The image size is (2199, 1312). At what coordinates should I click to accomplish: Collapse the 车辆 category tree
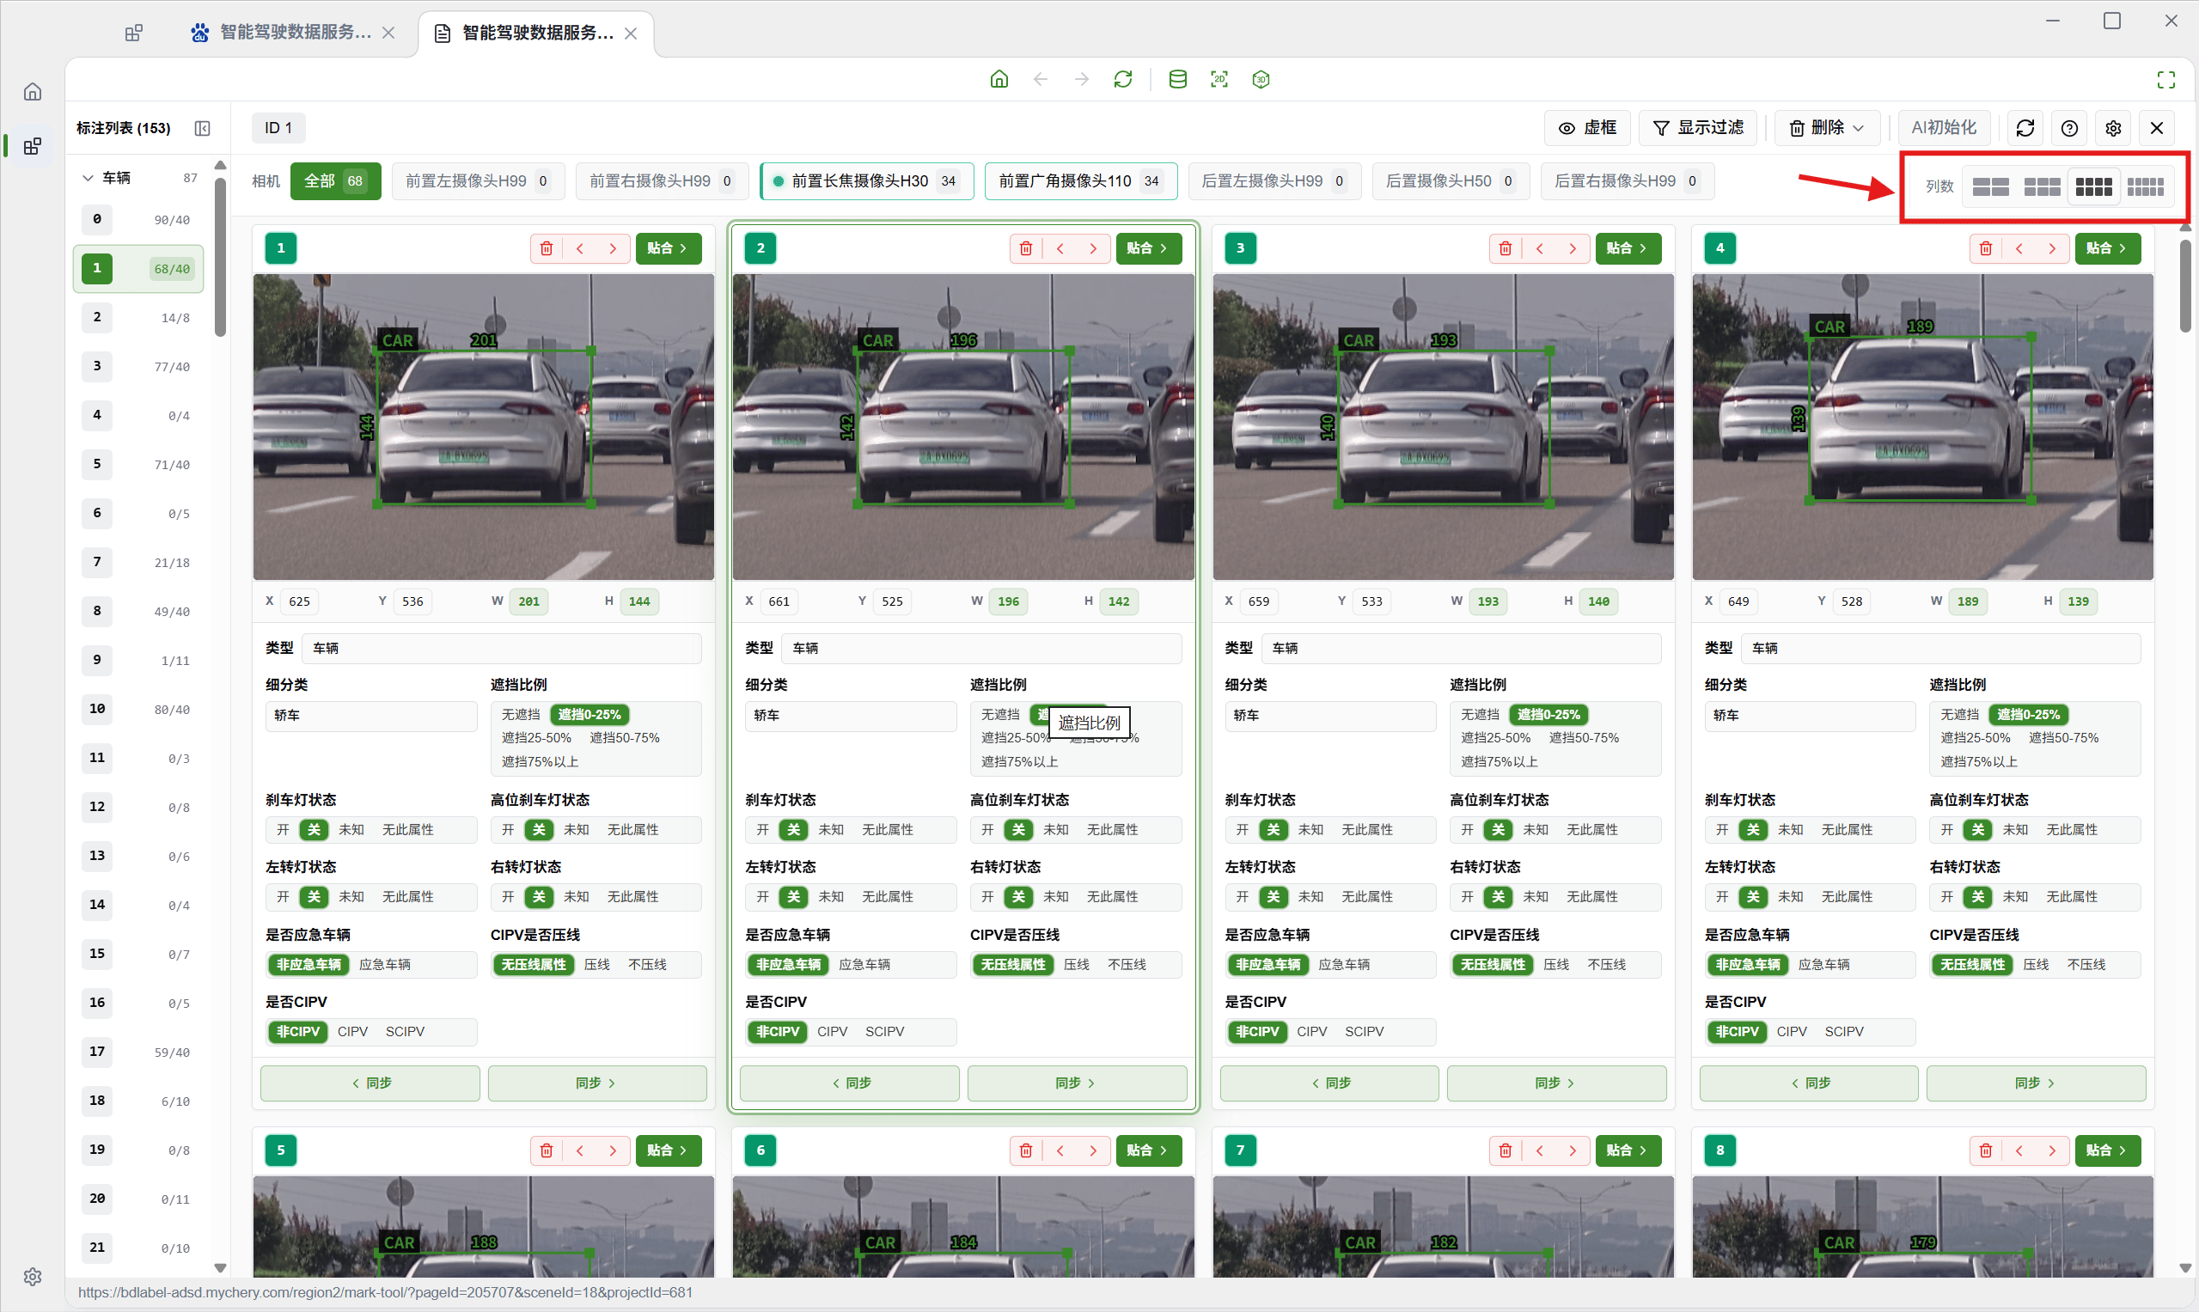pos(88,178)
